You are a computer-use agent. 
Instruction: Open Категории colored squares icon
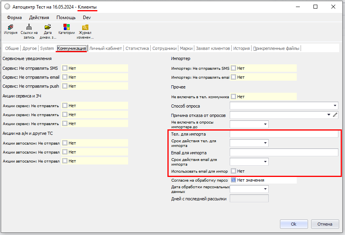(x=67, y=28)
